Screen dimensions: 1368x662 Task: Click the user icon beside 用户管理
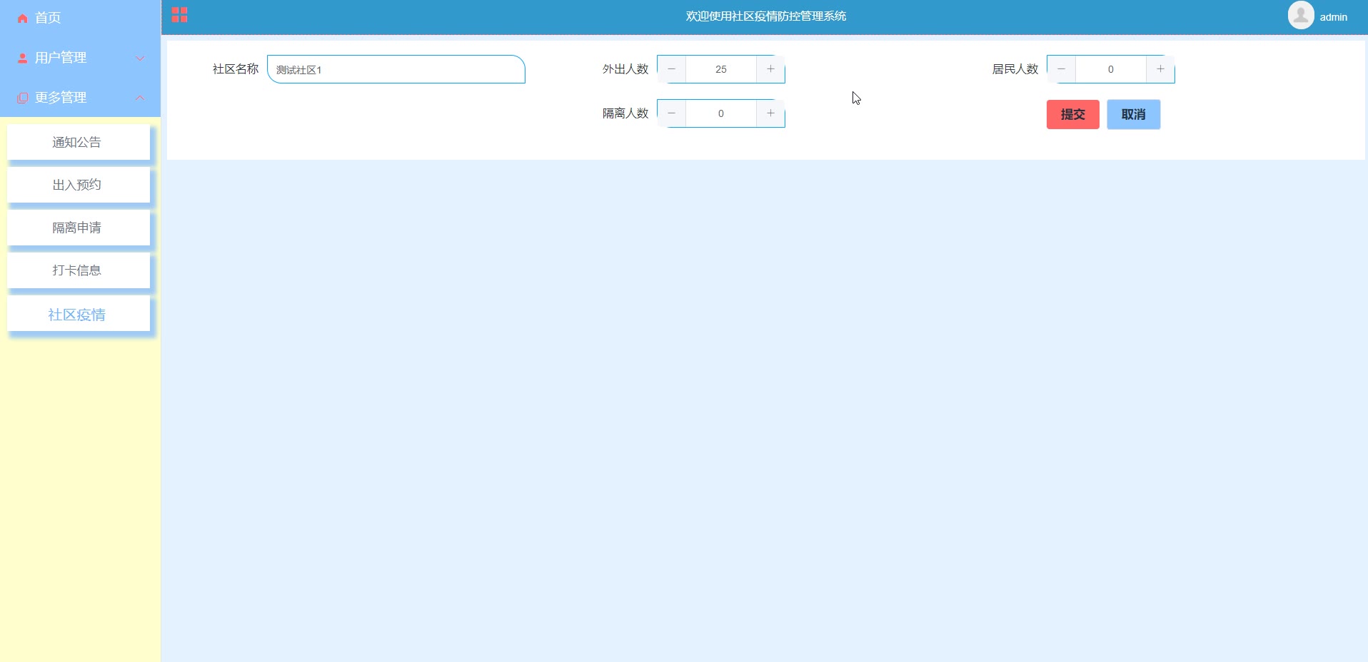22,58
